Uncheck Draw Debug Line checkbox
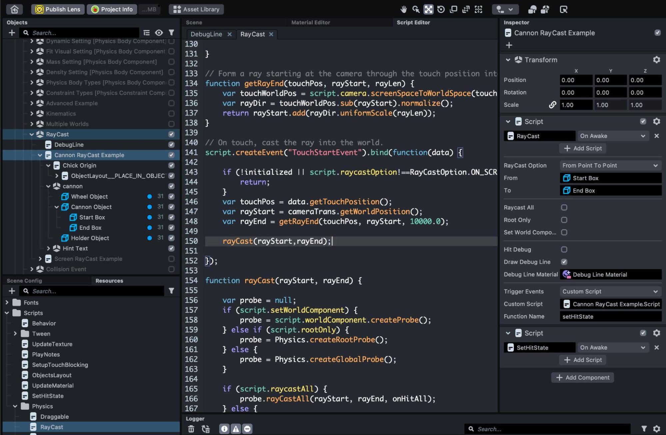 tap(564, 262)
